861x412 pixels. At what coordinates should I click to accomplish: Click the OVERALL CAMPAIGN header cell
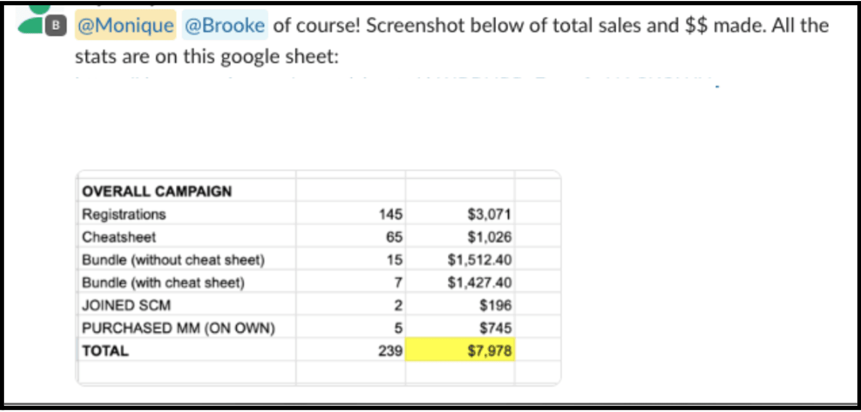pyautogui.click(x=157, y=191)
